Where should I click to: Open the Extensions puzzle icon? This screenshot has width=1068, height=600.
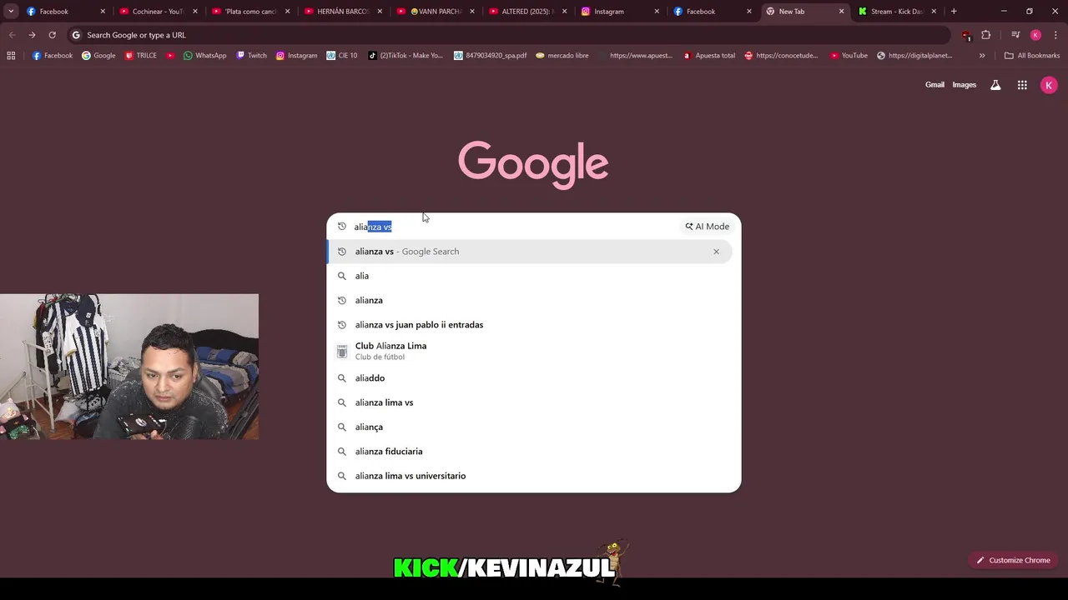(x=986, y=35)
